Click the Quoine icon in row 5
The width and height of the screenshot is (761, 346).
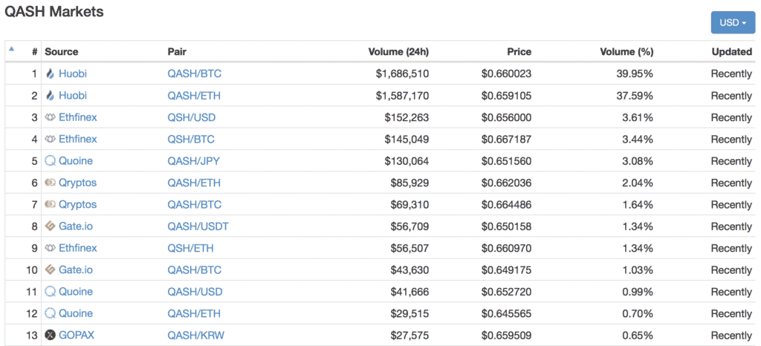[50, 161]
